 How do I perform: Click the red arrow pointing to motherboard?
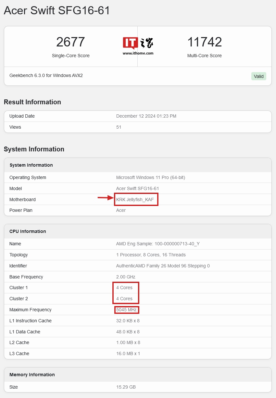click(106, 197)
